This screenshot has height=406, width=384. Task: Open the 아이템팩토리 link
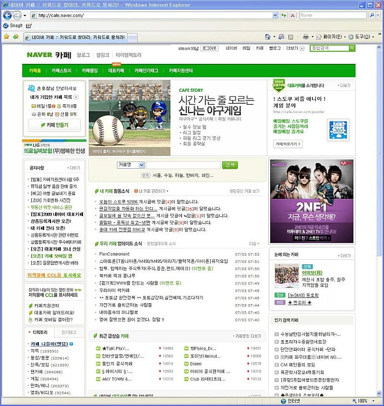click(x=128, y=55)
